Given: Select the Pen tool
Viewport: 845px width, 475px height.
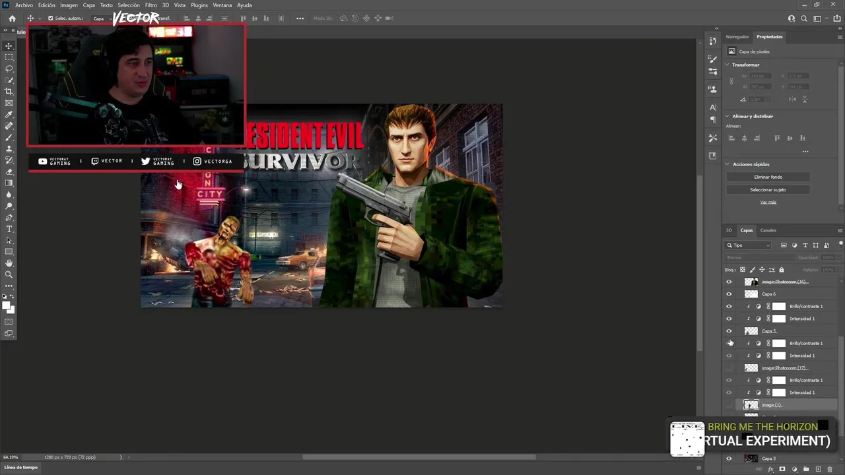Looking at the screenshot, I should [x=9, y=217].
